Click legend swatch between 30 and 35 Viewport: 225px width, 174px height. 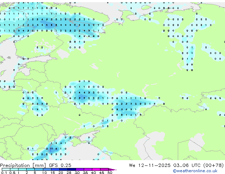click(79, 169)
